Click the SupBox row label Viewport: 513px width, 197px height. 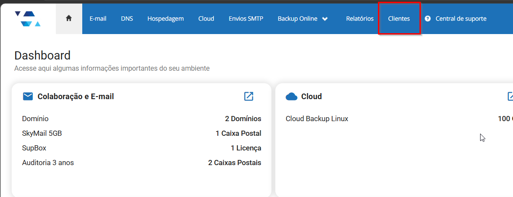pyautogui.click(x=34, y=148)
